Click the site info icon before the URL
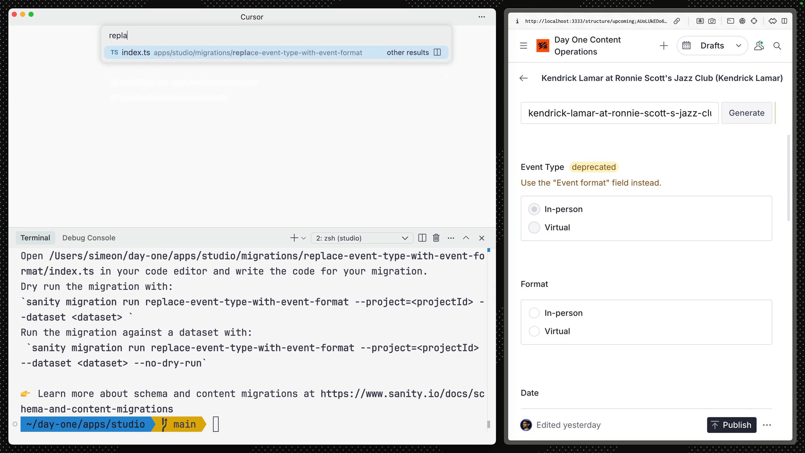The width and height of the screenshot is (805, 453). pyautogui.click(x=517, y=21)
